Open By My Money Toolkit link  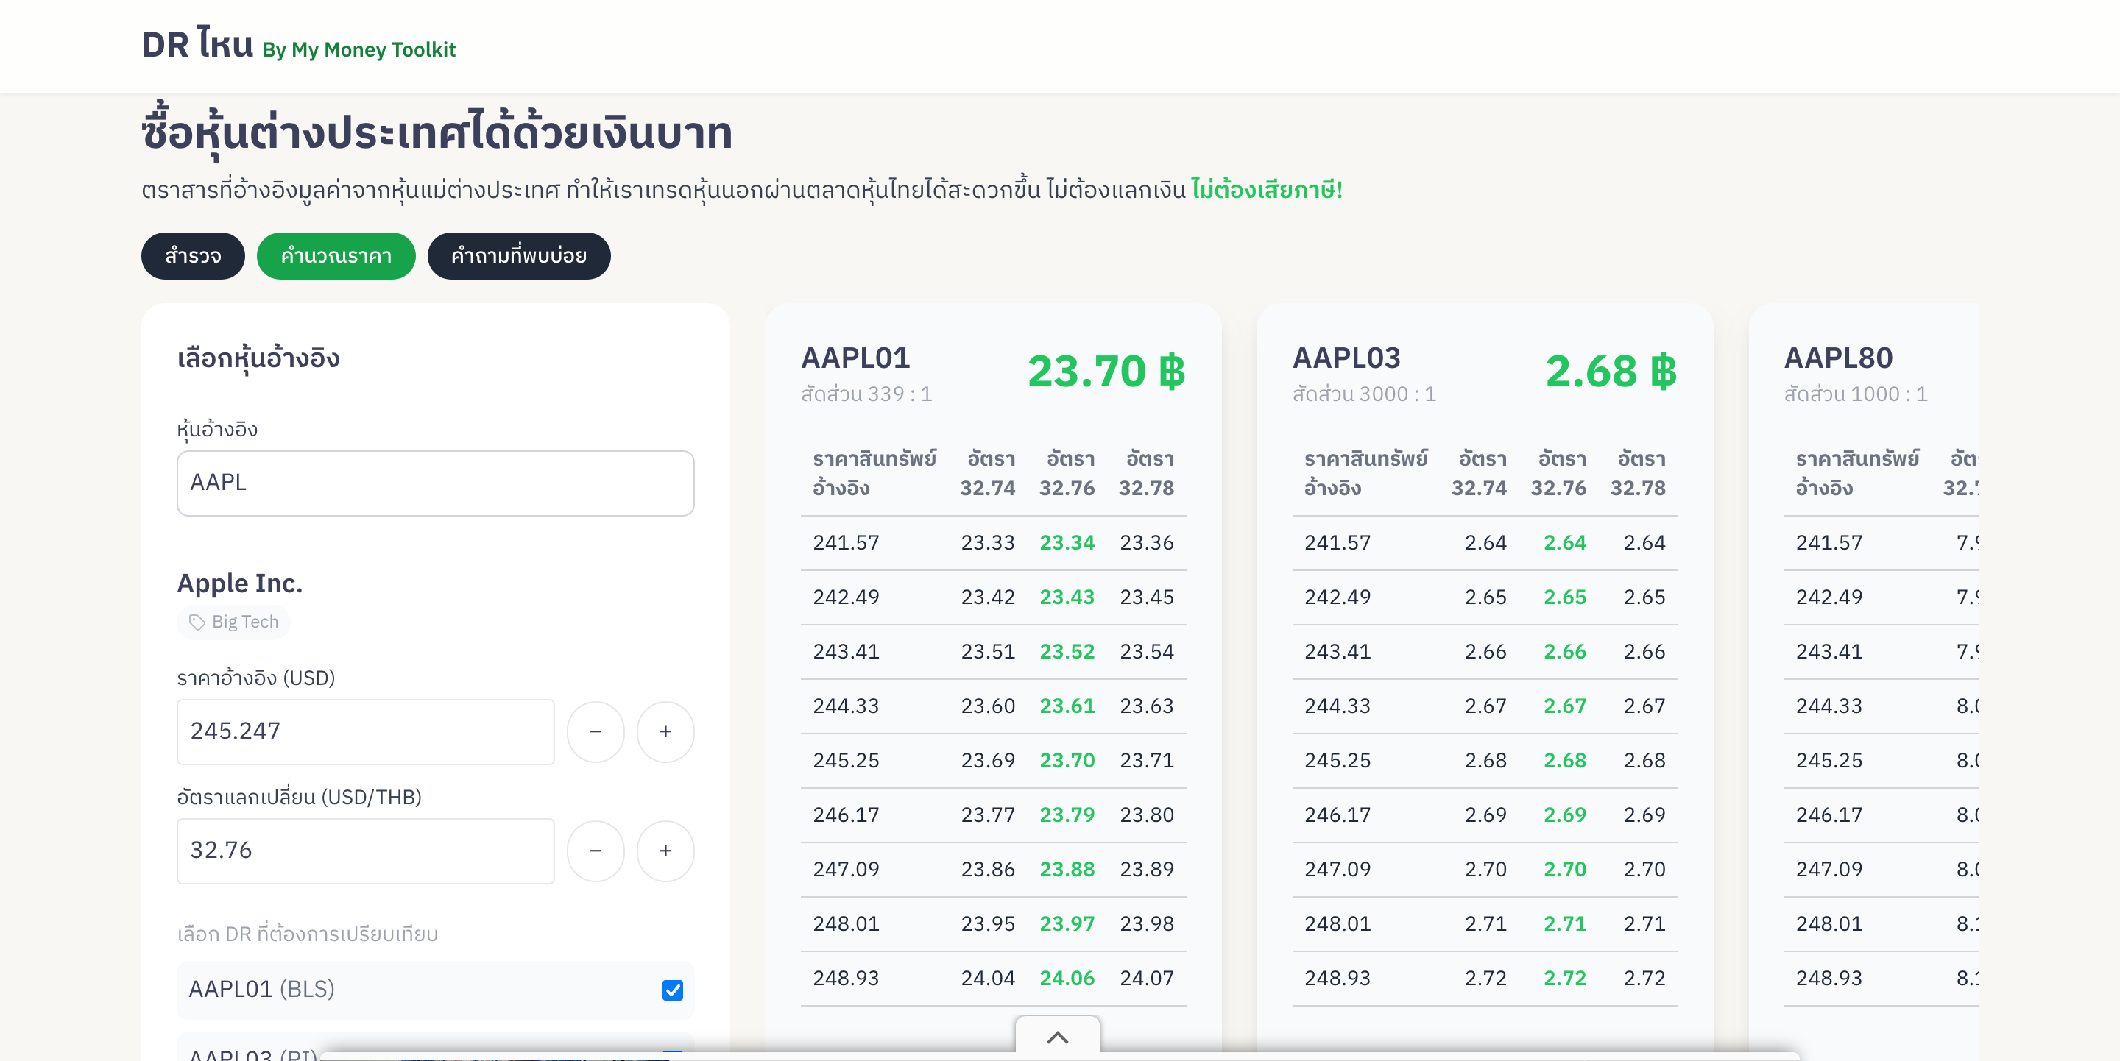click(358, 50)
